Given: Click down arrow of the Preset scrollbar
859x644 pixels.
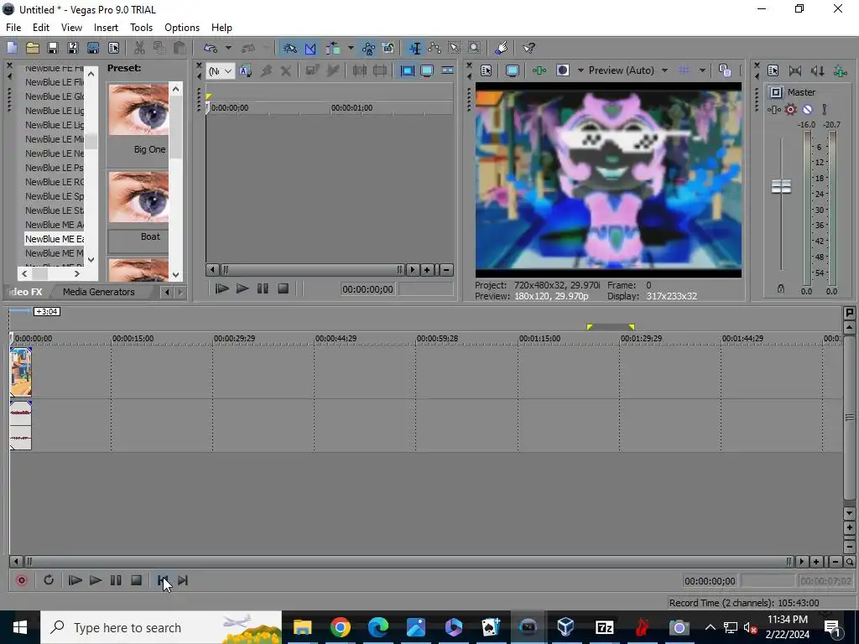Looking at the screenshot, I should pos(176,275).
